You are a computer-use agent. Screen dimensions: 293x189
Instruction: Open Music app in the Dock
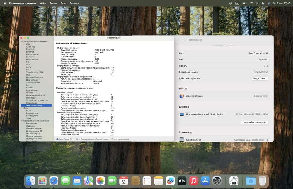click(x=193, y=181)
